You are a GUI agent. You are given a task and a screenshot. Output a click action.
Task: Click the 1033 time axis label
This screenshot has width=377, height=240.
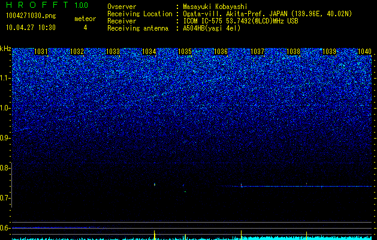113,52
